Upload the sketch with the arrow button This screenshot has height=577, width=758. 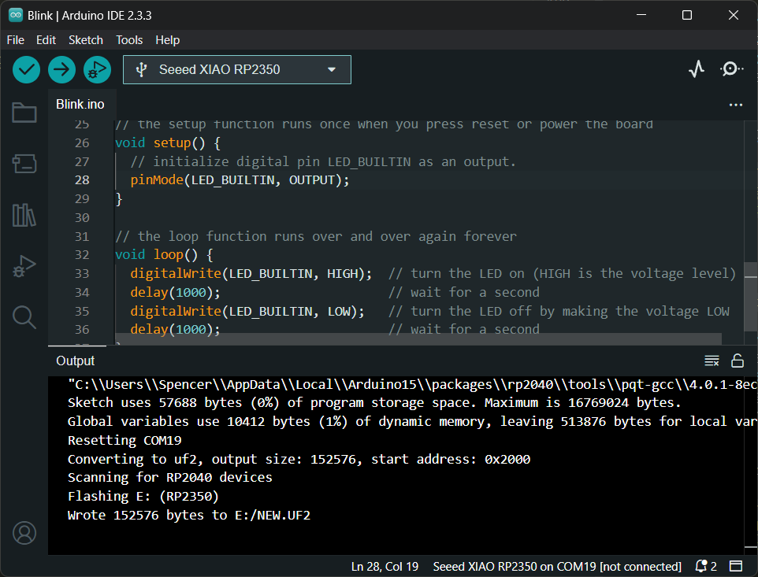pyautogui.click(x=61, y=69)
